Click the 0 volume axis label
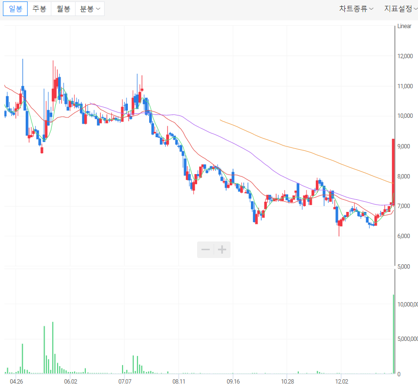 399,374
